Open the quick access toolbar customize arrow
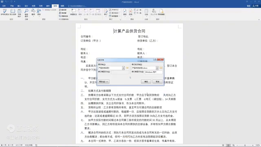261x147 pixels. coord(15,2)
